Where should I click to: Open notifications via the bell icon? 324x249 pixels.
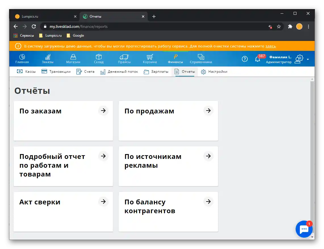tap(258, 59)
